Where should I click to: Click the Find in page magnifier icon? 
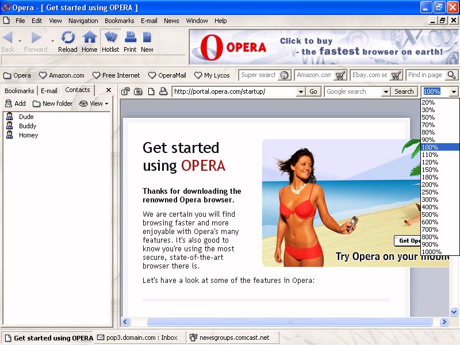pyautogui.click(x=451, y=75)
